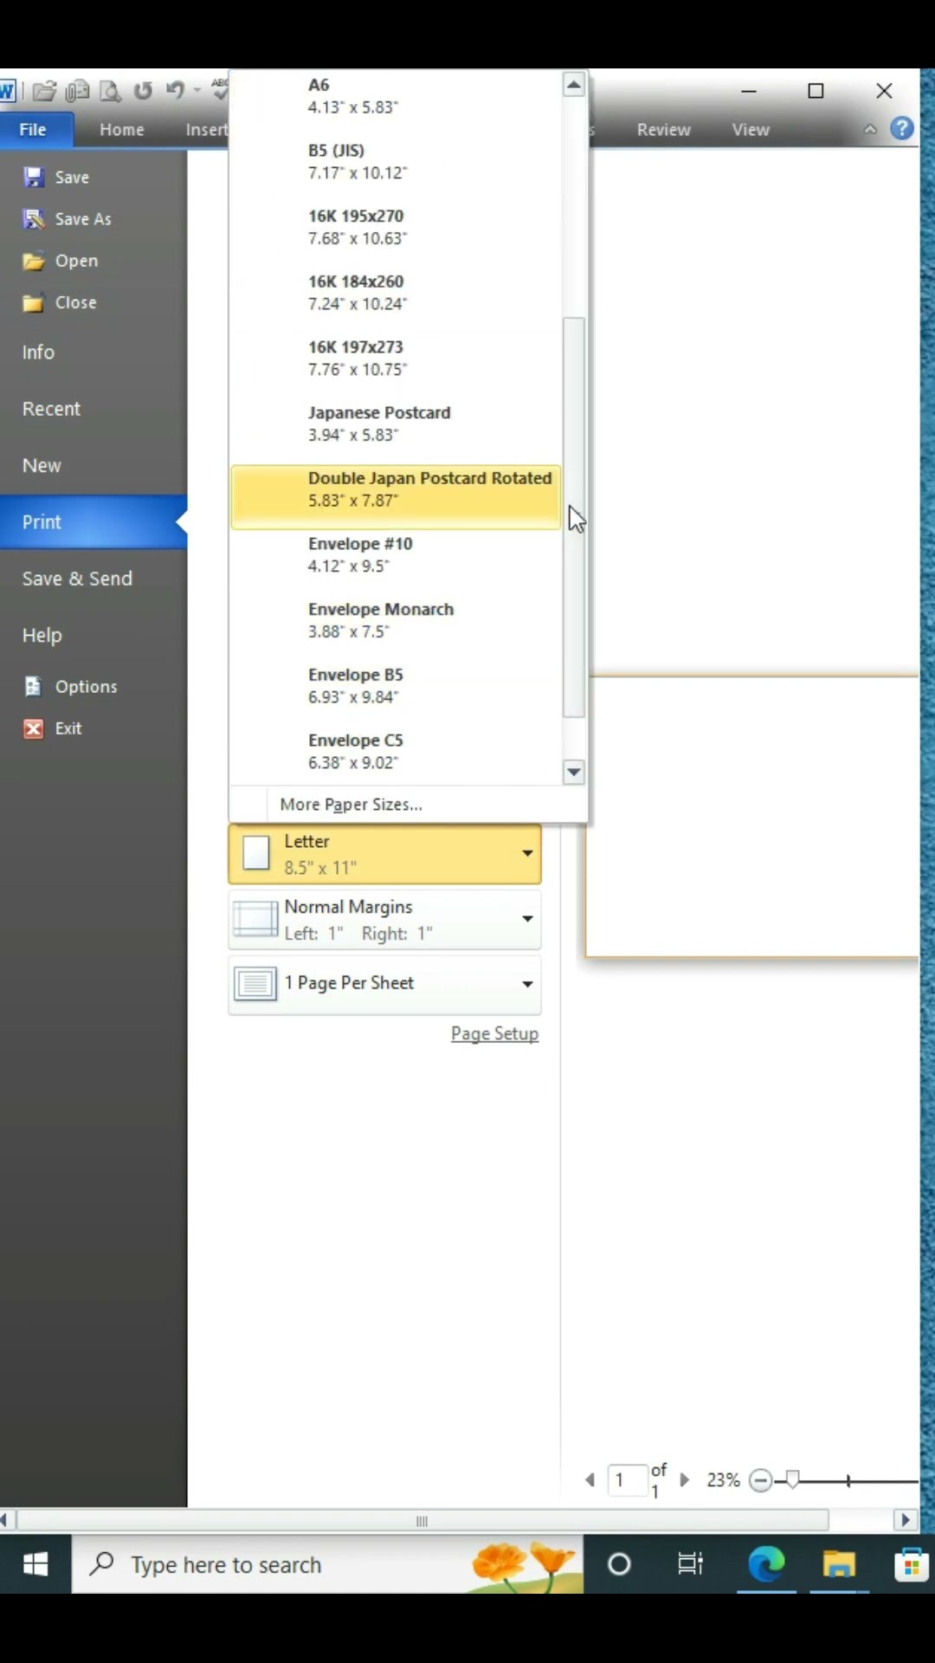Choose 16K 184x260 paper size
This screenshot has width=935, height=1663.
tap(396, 293)
